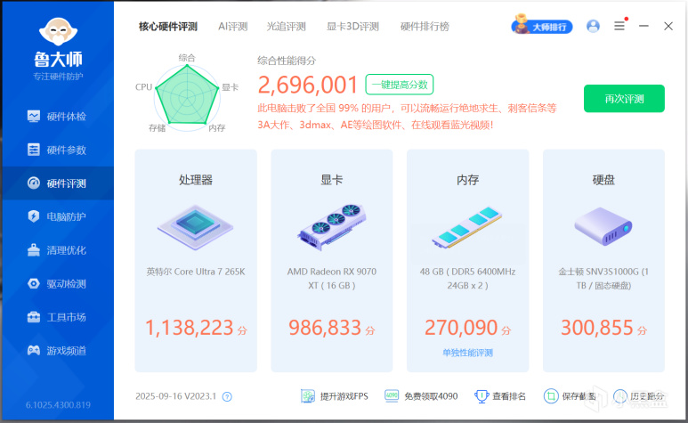The image size is (688, 423).
Task: Open the 提升游戏FPS link
Action: [x=344, y=396]
